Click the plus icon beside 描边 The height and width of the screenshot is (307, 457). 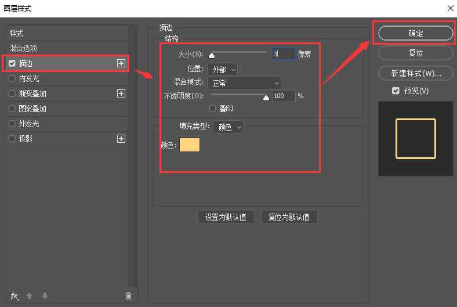click(x=121, y=63)
